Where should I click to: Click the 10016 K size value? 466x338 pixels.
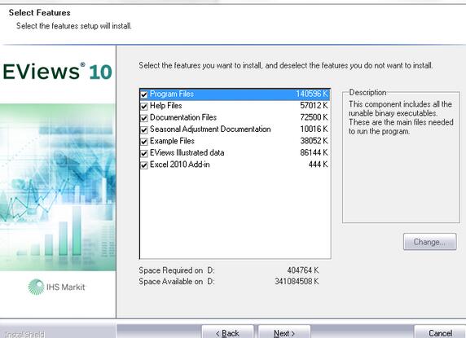314,129
